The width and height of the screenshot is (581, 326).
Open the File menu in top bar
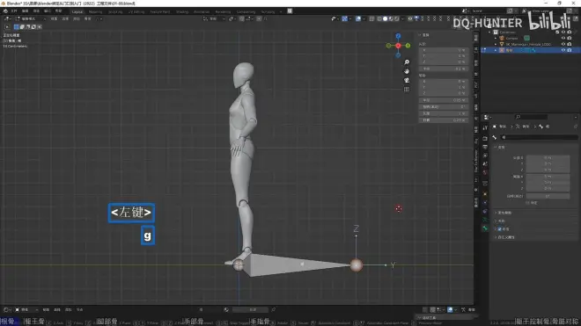(14, 11)
